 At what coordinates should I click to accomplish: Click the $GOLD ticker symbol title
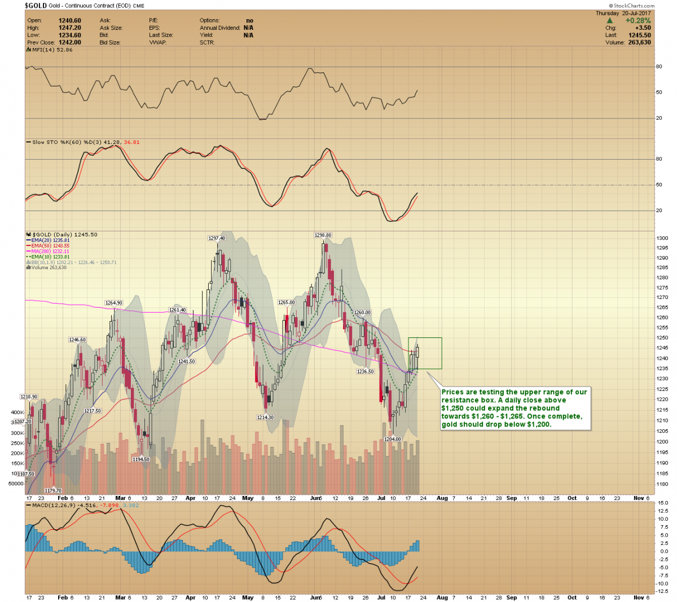click(x=36, y=6)
